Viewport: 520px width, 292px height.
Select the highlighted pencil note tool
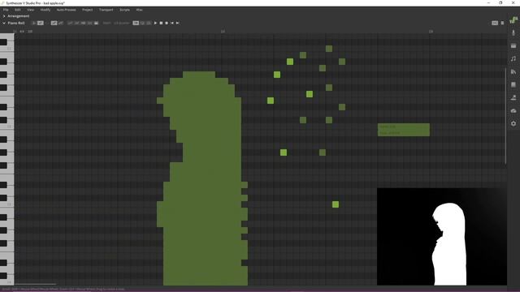point(40,23)
